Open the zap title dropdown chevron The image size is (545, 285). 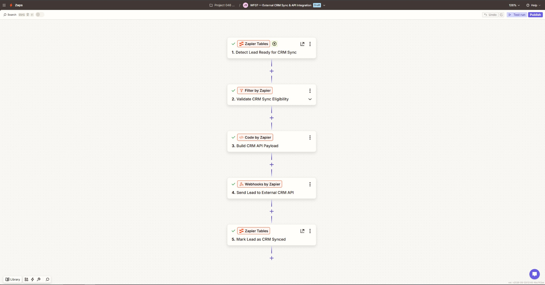click(x=324, y=5)
